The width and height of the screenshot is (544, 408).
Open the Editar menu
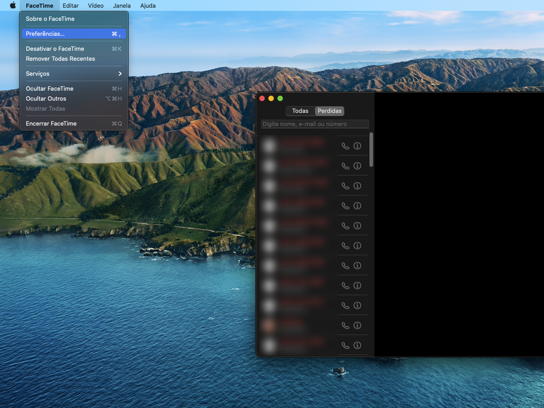(x=71, y=5)
